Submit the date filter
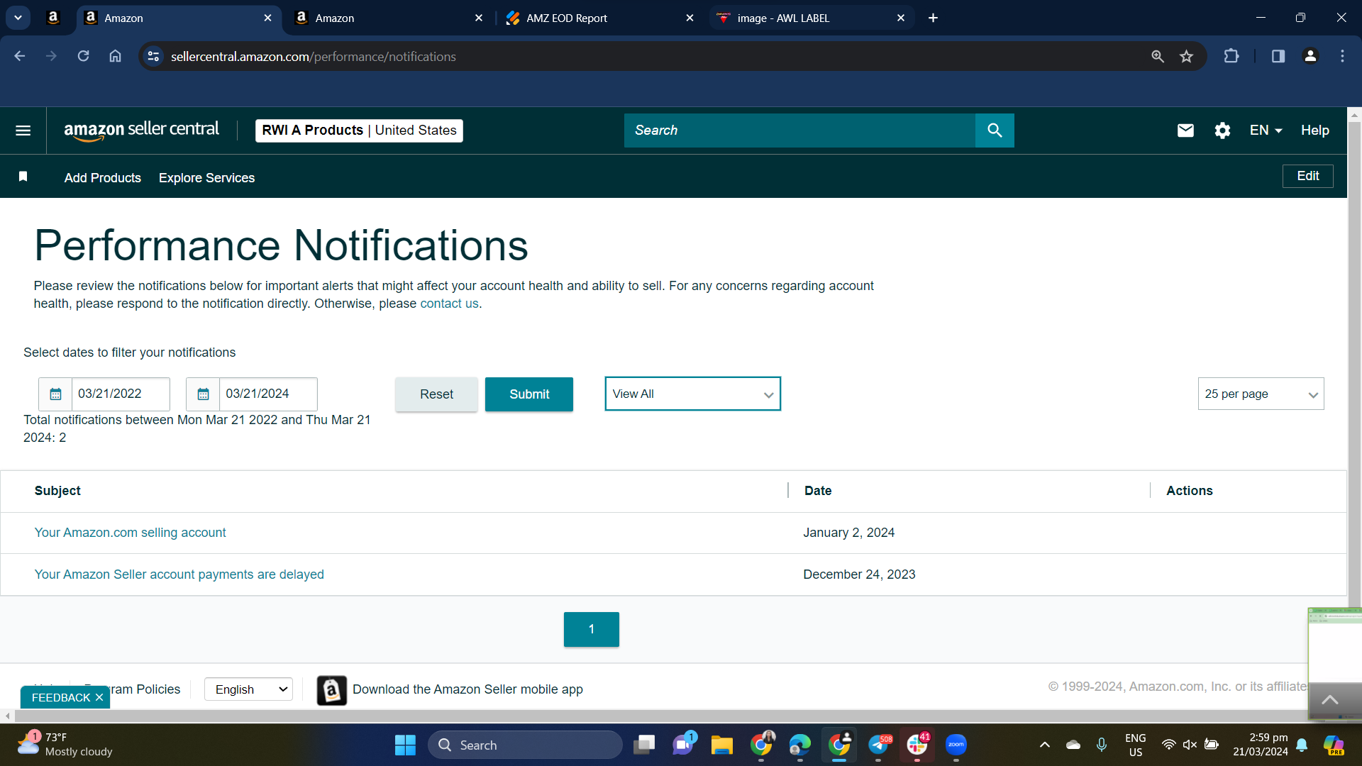Image resolution: width=1362 pixels, height=766 pixels. click(529, 394)
